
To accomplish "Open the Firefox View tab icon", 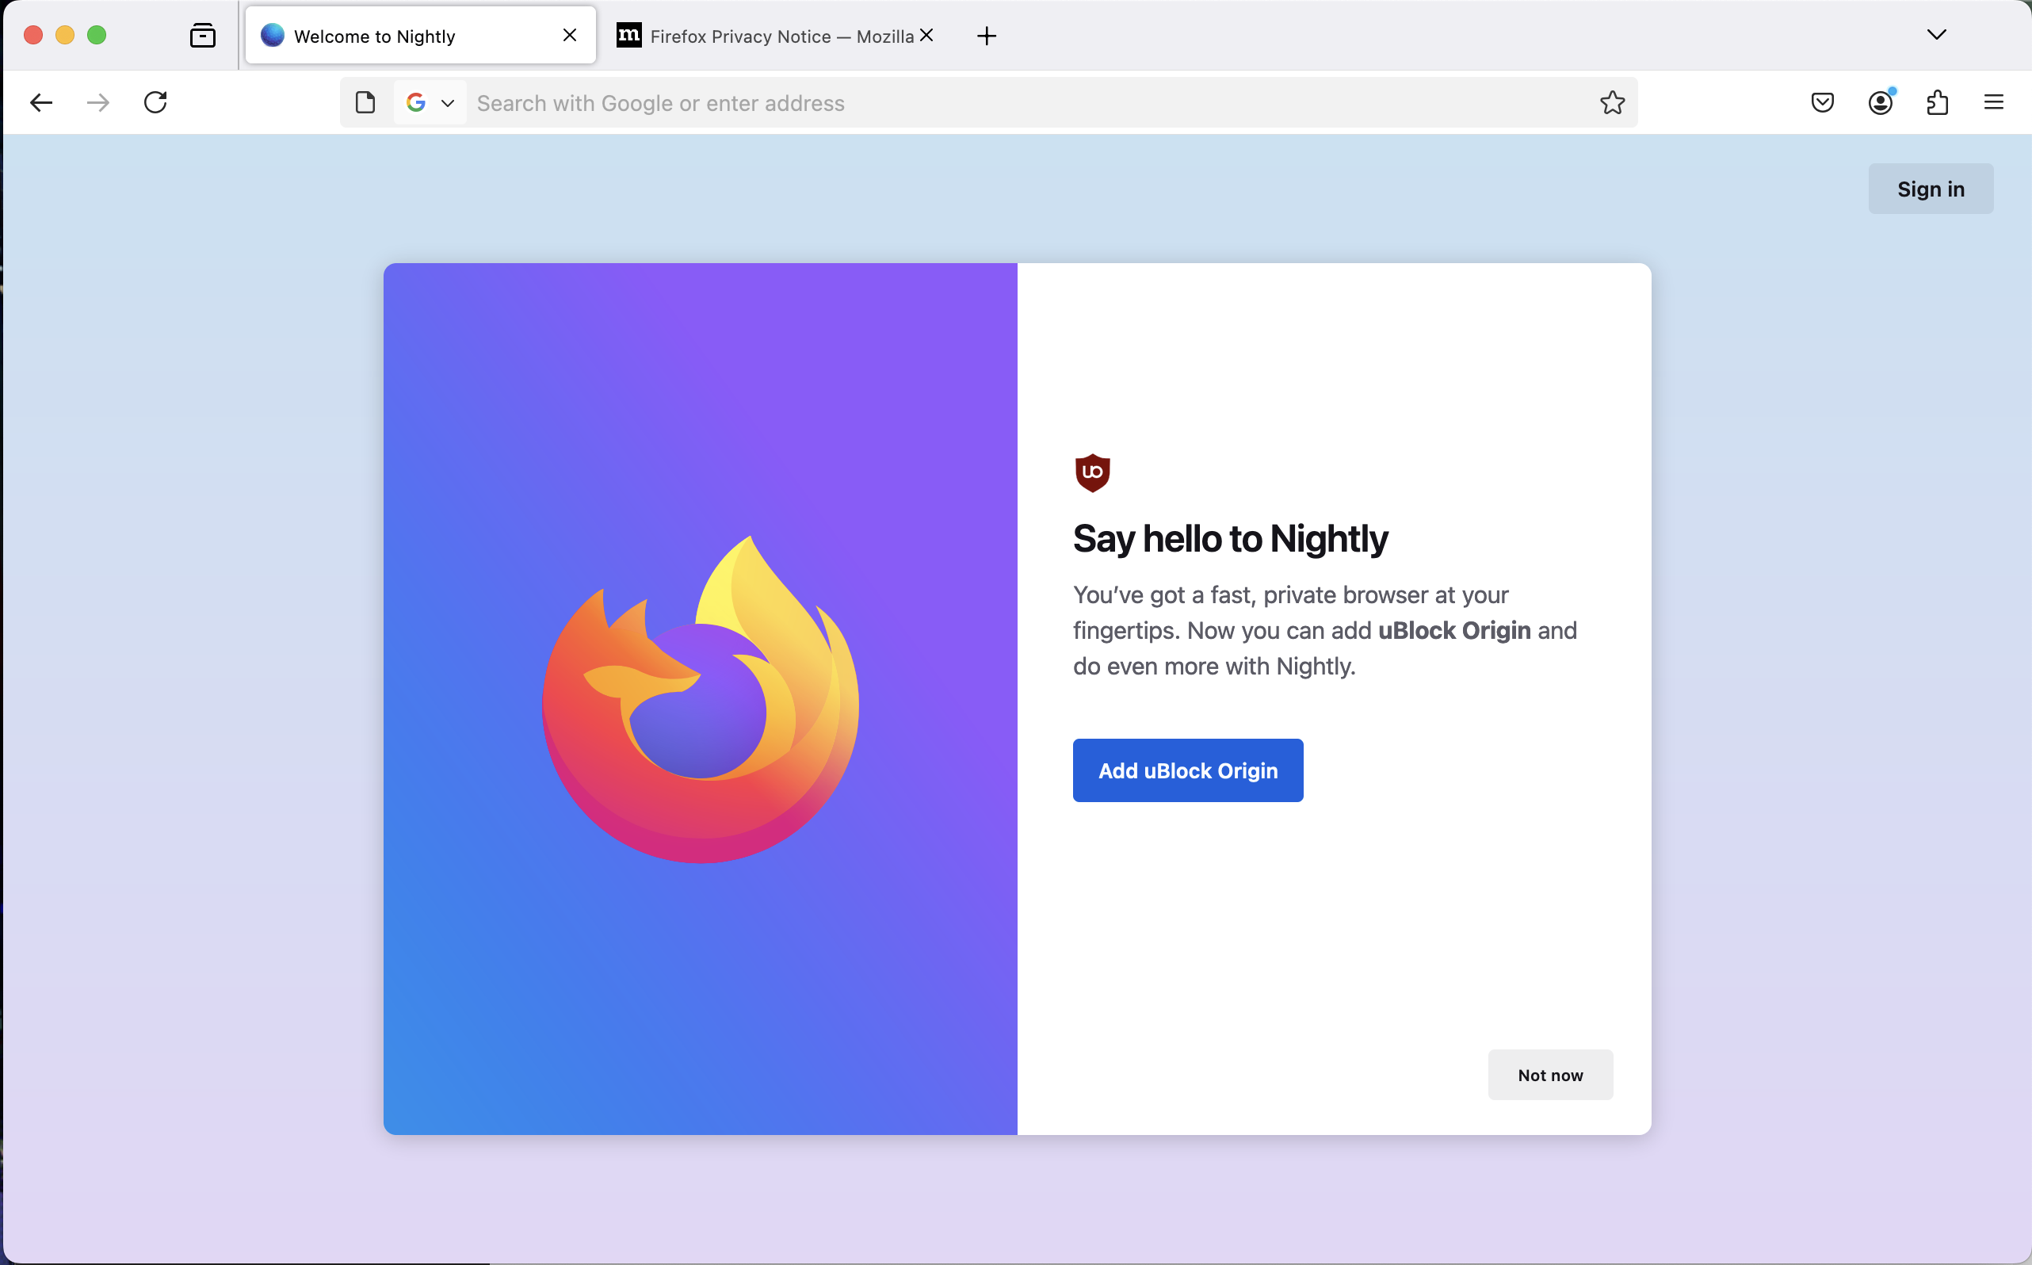I will click(x=202, y=35).
